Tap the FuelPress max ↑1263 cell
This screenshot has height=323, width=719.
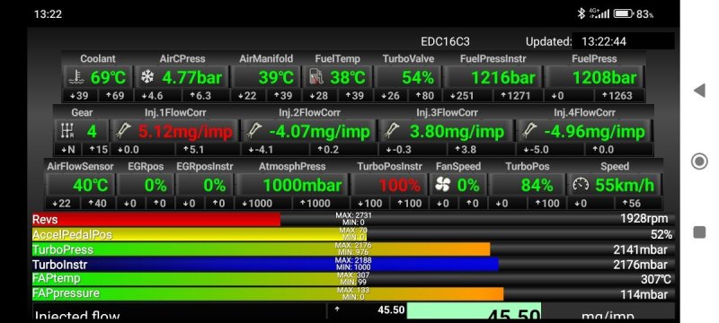(x=618, y=96)
